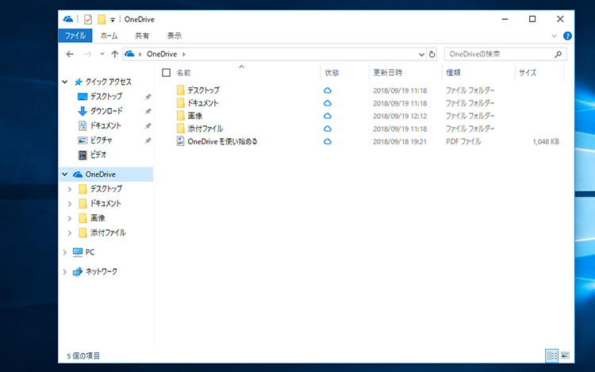The height and width of the screenshot is (372, 595).
Task: Open the OneDrive を使い始める PDF file
Action: point(222,141)
